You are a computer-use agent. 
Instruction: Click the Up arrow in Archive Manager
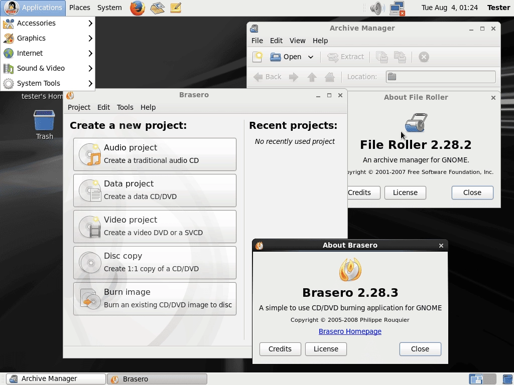[312, 77]
